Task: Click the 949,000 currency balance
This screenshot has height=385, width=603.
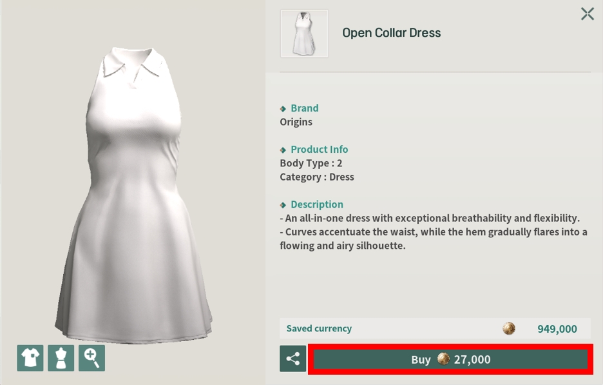Action: [557, 329]
